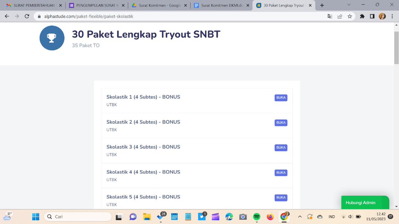Click the 30 Paket Lengkap Tryout SNBT heading
The image size is (399, 224).
(x=146, y=34)
